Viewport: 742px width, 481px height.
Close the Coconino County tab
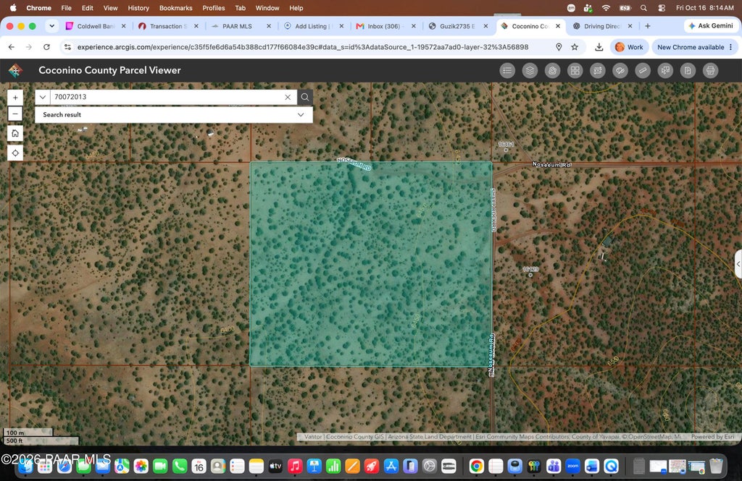pos(558,26)
